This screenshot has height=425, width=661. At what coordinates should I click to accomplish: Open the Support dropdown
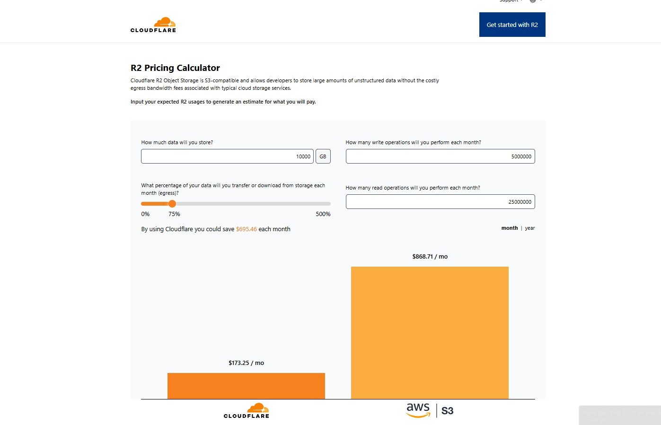509,1
